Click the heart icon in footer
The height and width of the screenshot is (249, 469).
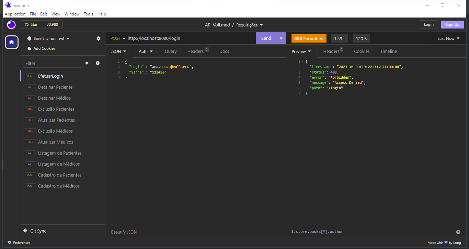[x=446, y=242]
